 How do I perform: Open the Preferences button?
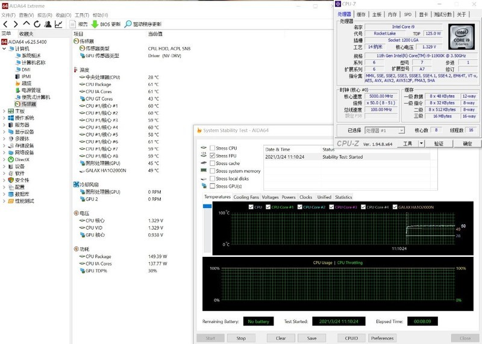click(382, 338)
